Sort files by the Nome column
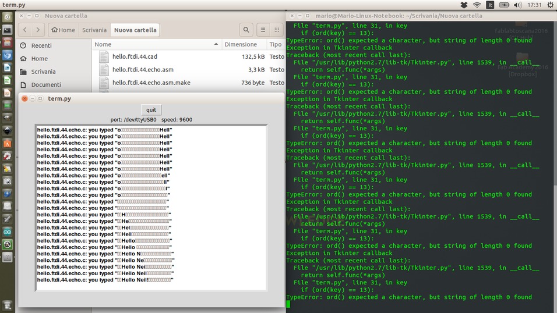Image resolution: width=557 pixels, height=313 pixels. (157, 44)
